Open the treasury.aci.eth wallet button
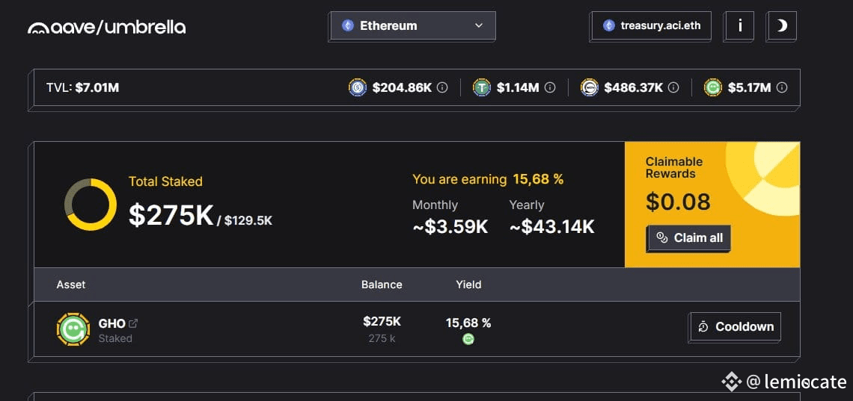The width and height of the screenshot is (853, 401). (x=651, y=25)
